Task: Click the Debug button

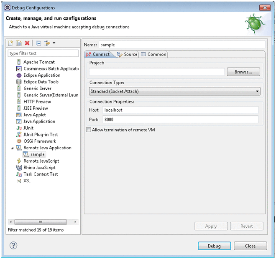Action: pyautogui.click(x=214, y=246)
